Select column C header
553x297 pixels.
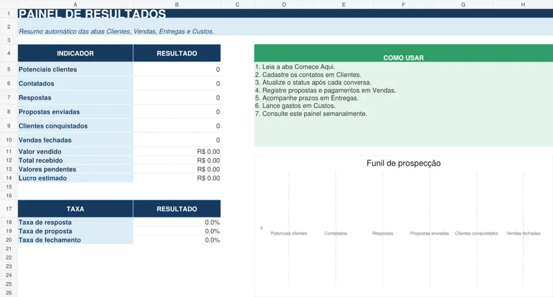pyautogui.click(x=238, y=5)
